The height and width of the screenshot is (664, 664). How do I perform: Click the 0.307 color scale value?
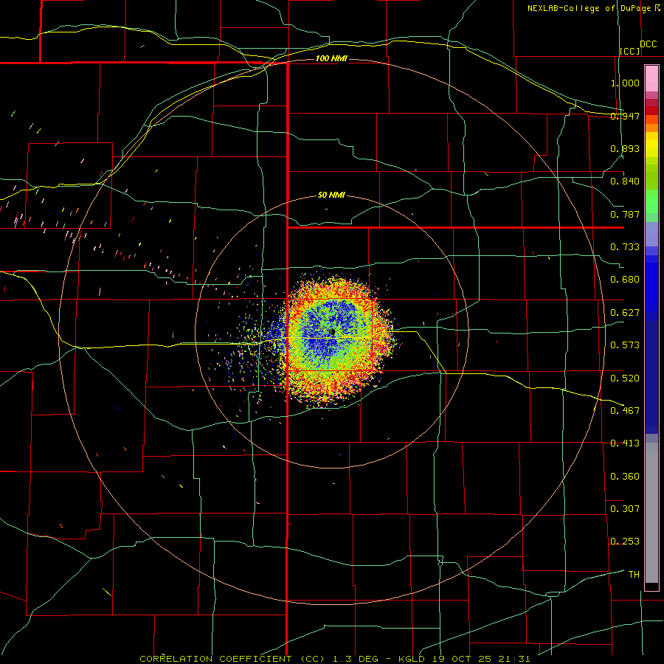coord(625,508)
